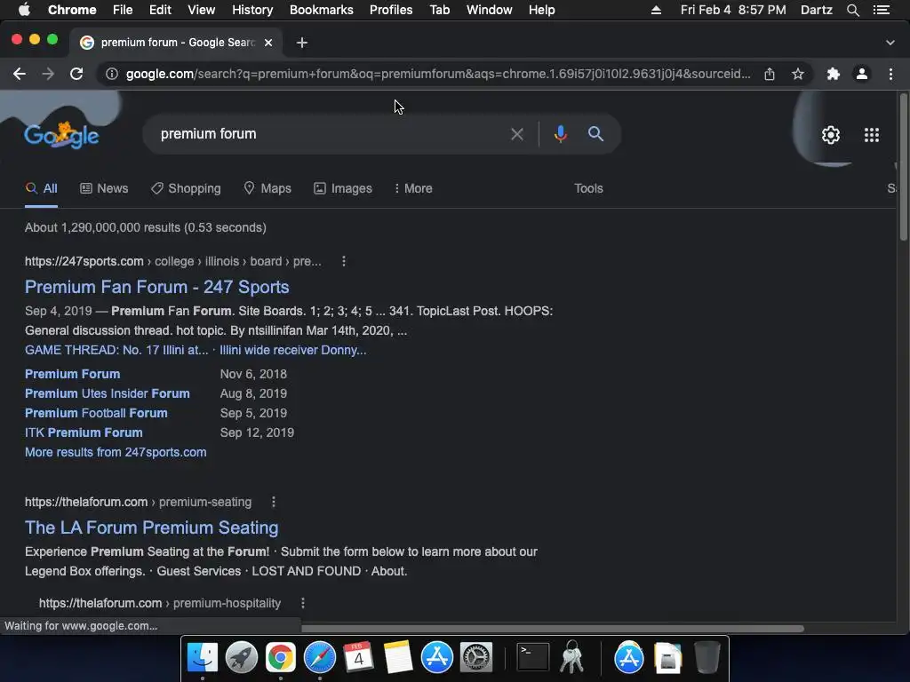Open Google search settings gear
Screen dimensions: 910x682
point(831,135)
